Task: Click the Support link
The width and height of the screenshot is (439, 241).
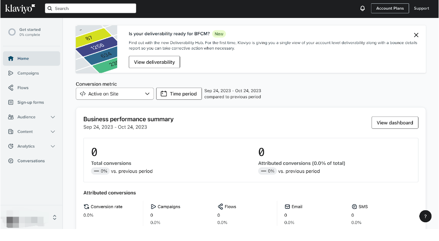Action: pos(421,9)
